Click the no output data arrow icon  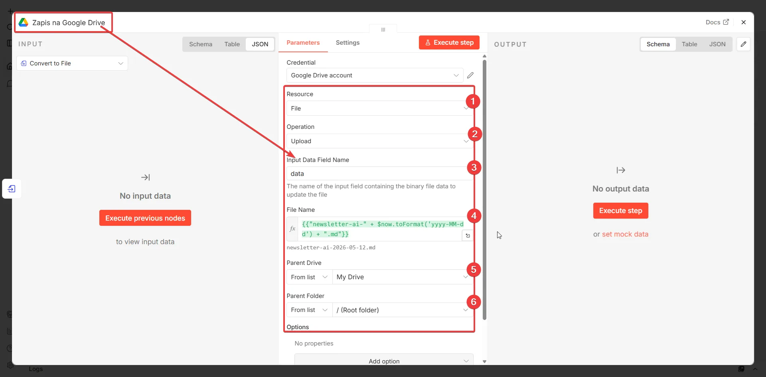point(621,170)
